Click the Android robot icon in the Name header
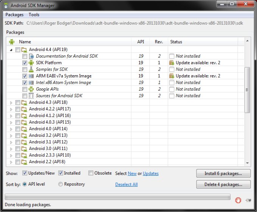Image resolution: width=257 pixels, height=212 pixels. click(12, 42)
